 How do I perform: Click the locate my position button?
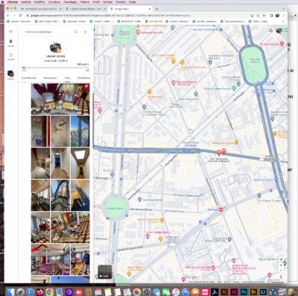pyautogui.click(x=281, y=259)
